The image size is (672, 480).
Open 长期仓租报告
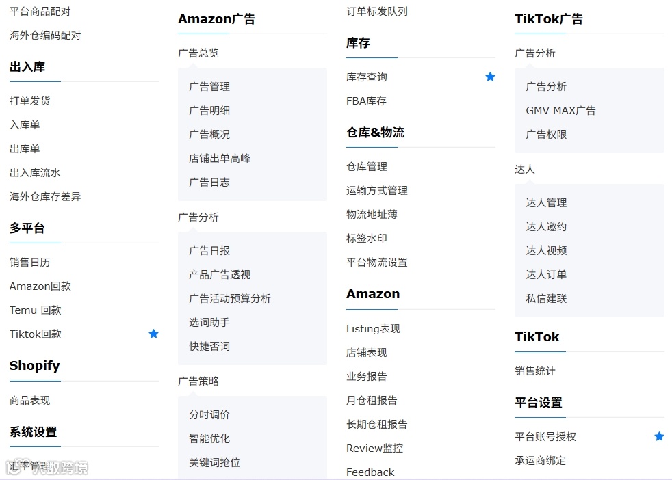tap(376, 425)
